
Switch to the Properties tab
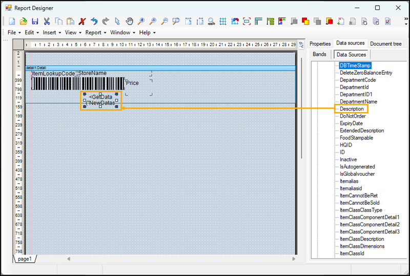pos(320,44)
